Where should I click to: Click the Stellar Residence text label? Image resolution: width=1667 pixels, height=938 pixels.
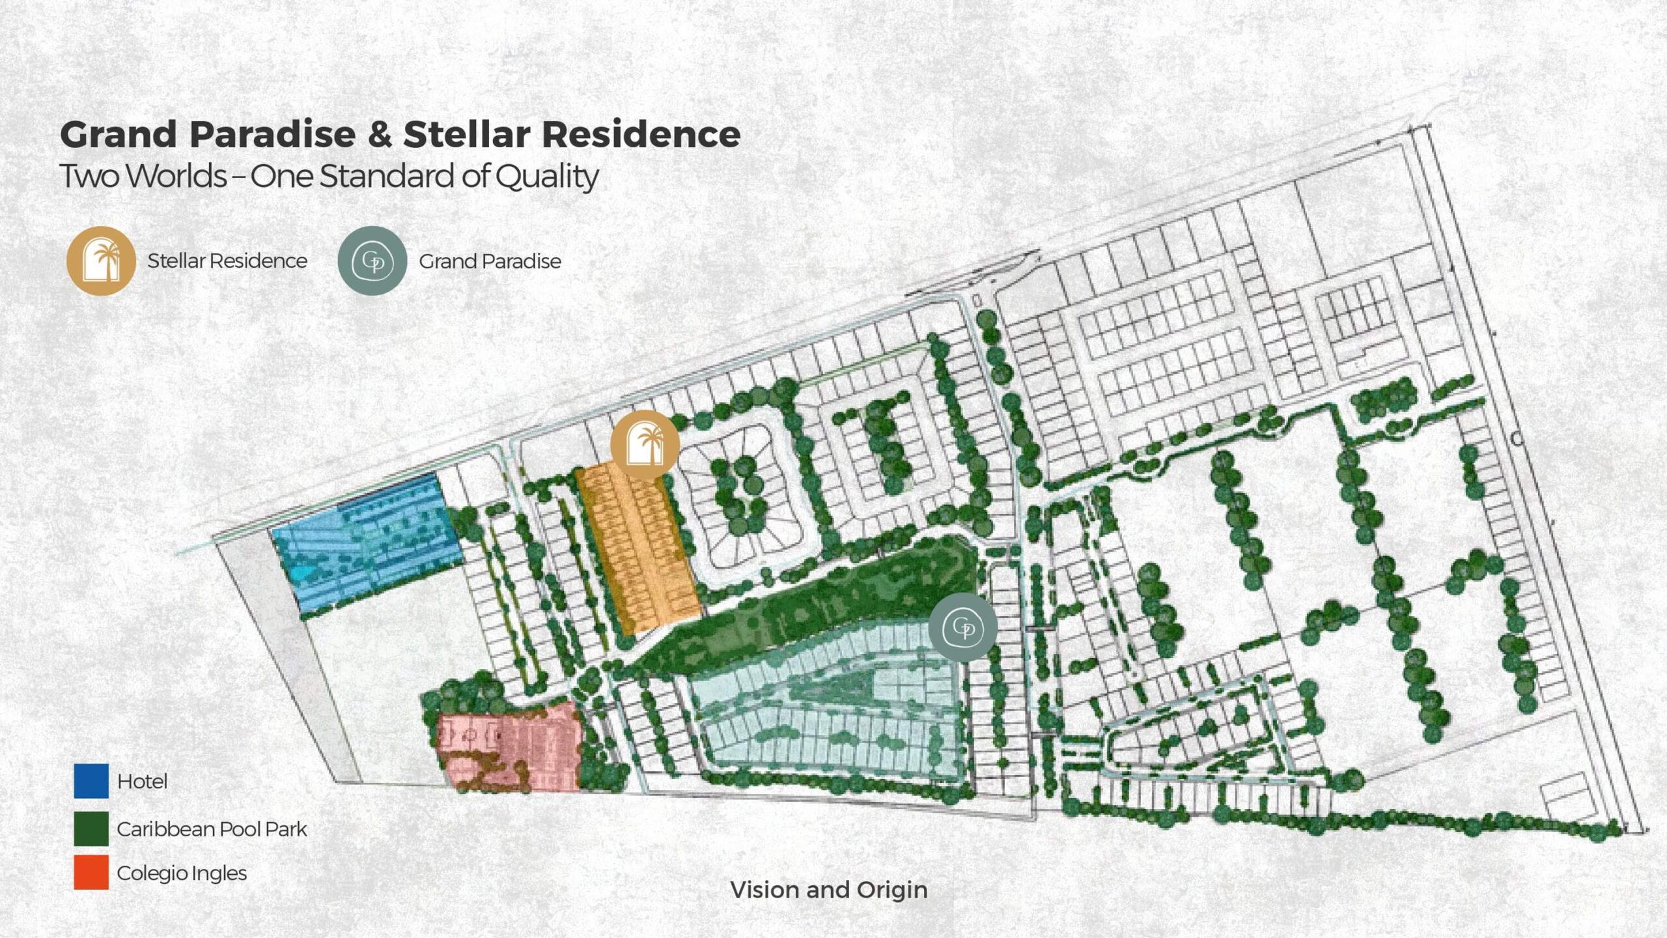click(227, 261)
